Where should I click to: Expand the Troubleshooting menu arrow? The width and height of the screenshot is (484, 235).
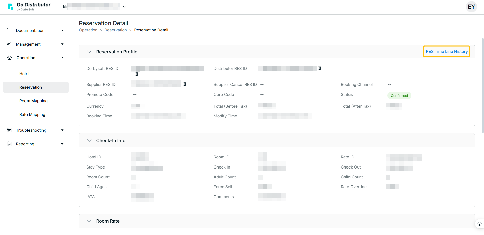(x=62, y=130)
